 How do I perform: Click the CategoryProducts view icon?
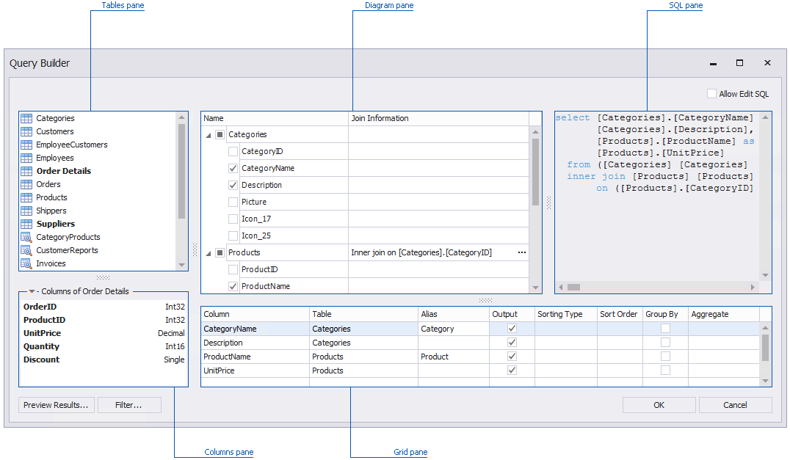[x=26, y=237]
